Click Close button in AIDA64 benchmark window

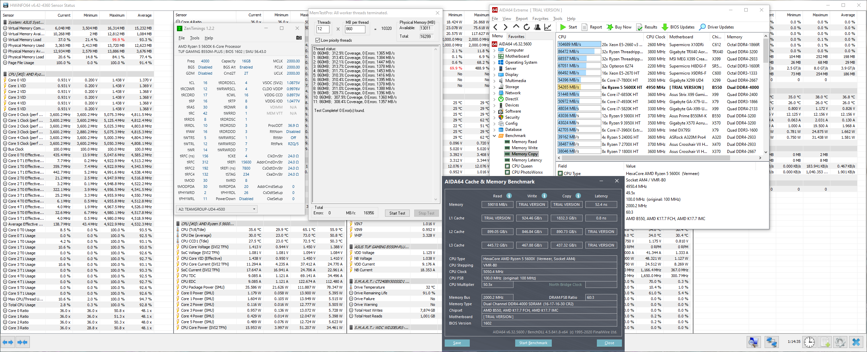pyautogui.click(x=609, y=343)
